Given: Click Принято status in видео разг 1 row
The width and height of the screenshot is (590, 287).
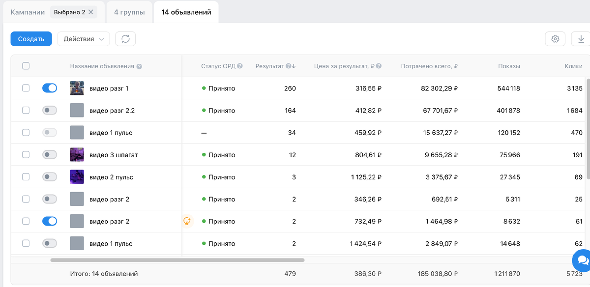Looking at the screenshot, I should pyautogui.click(x=221, y=88).
